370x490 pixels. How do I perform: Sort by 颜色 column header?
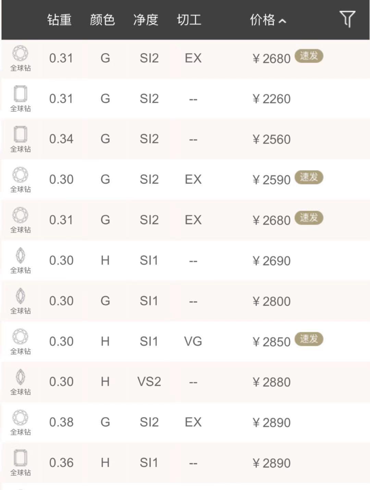102,20
